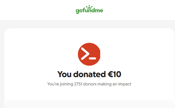Click the word "You" in the heading
This screenshot has width=175, height=108.
64,74
